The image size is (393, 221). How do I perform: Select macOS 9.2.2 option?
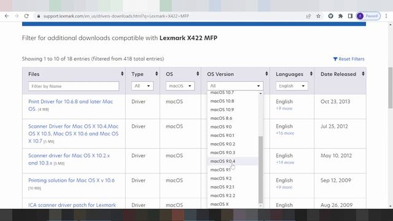click(233, 196)
